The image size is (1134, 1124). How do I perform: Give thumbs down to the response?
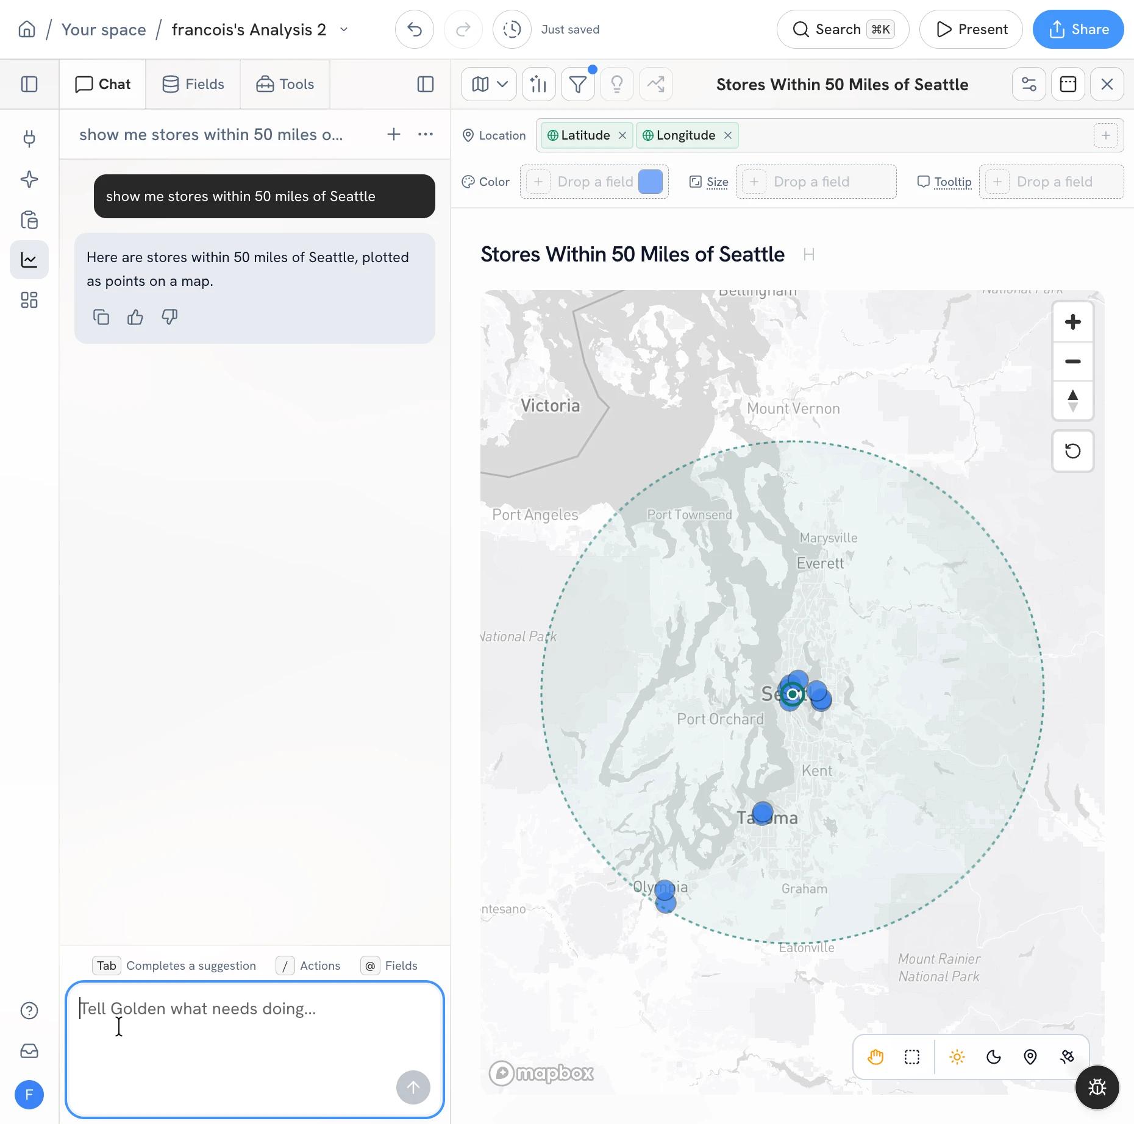169,317
